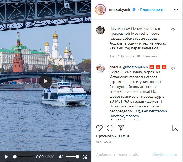Like dalzakharov's comment
The height and width of the screenshot is (162, 183).
pos(173,30)
